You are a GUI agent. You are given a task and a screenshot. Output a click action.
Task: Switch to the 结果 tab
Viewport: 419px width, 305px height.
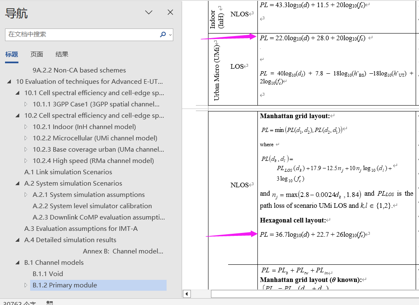pos(62,54)
